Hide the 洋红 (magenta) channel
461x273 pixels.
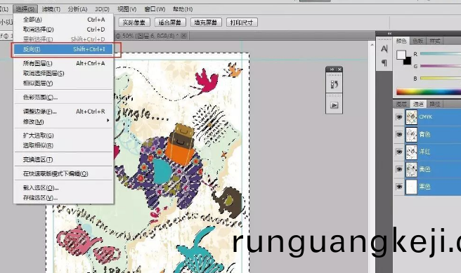point(399,152)
